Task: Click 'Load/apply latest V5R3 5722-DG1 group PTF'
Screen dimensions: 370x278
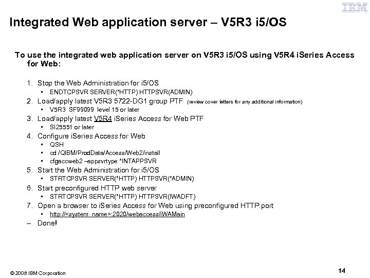Action: (110, 101)
